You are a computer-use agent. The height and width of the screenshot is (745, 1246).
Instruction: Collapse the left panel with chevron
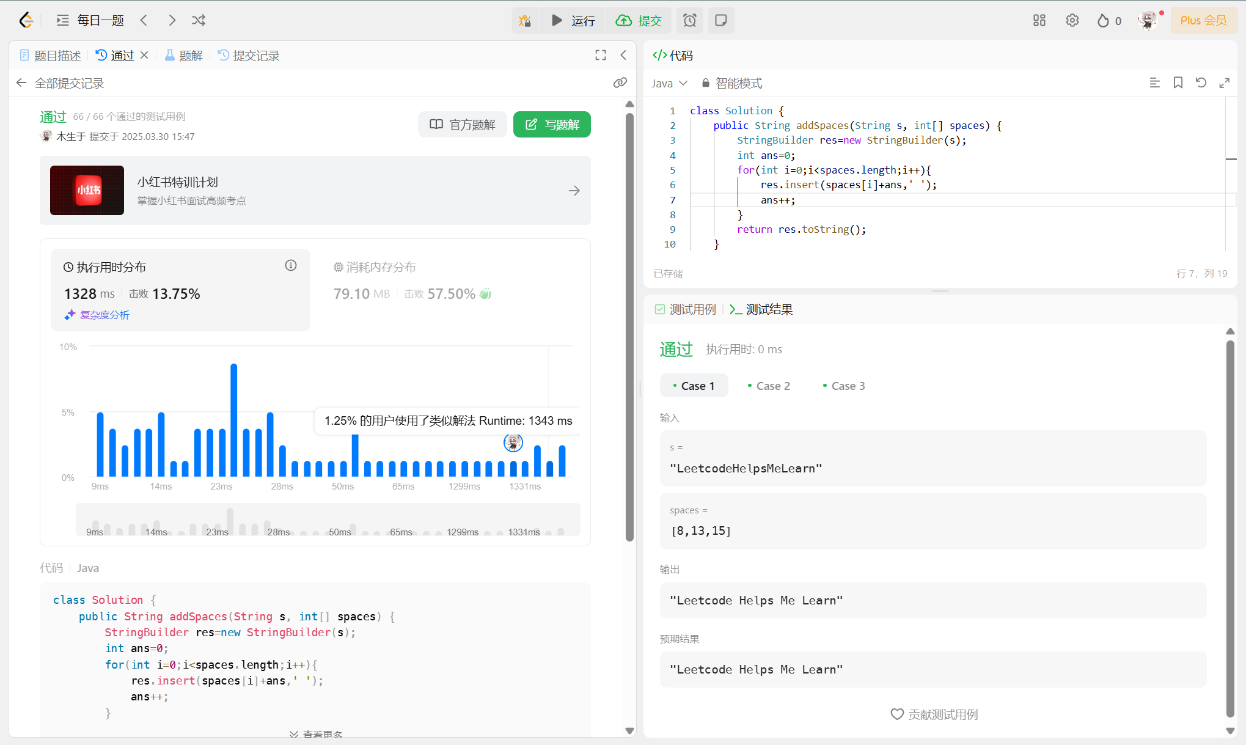pyautogui.click(x=623, y=56)
